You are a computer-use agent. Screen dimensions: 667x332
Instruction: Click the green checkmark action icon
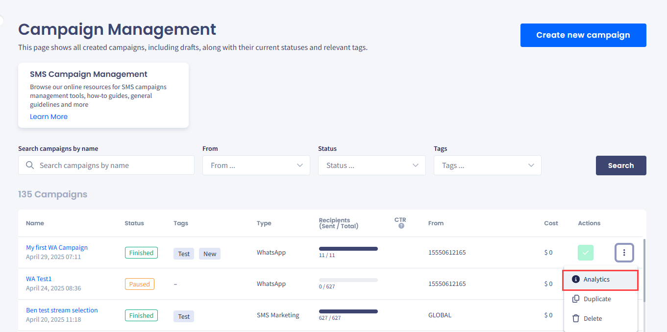click(x=586, y=253)
